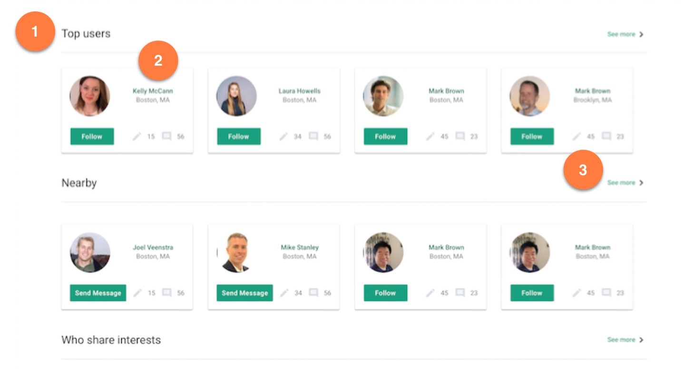Click the comment icon on Joel Veenstra's card

(166, 293)
